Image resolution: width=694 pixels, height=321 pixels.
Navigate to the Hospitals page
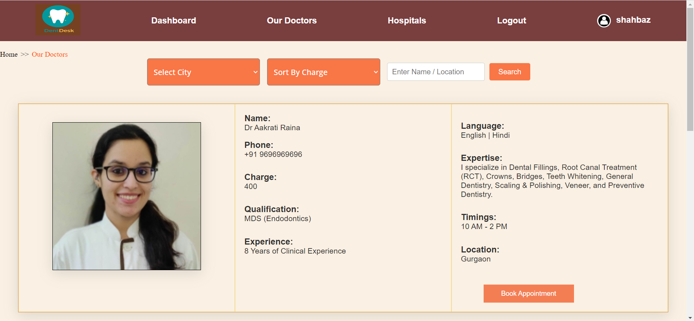coord(407,21)
